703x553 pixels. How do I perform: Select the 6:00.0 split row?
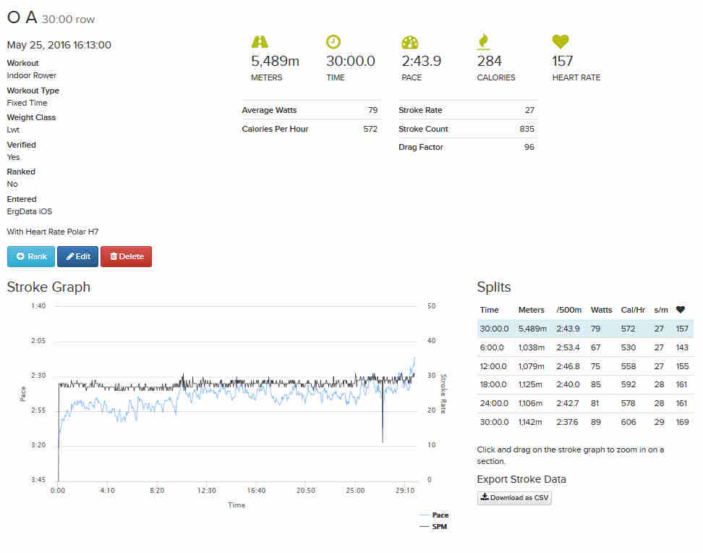click(x=584, y=347)
